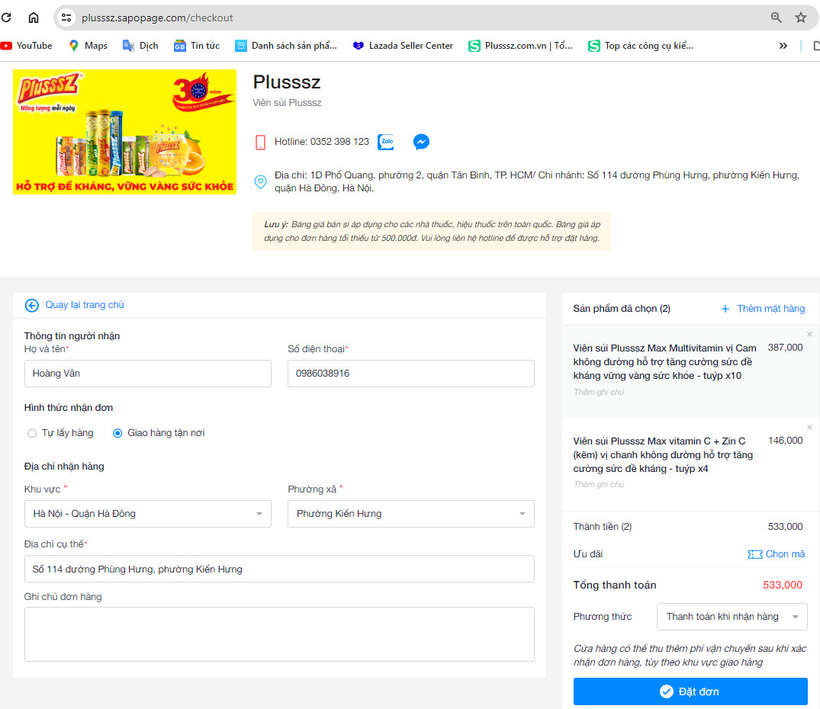Click the Đặt đơn place order button
This screenshot has width=820, height=709.
(690, 691)
